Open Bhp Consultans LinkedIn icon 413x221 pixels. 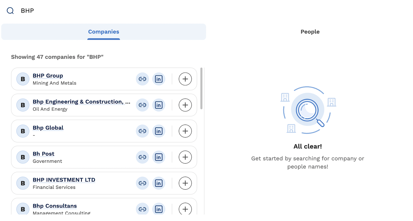pos(159,209)
